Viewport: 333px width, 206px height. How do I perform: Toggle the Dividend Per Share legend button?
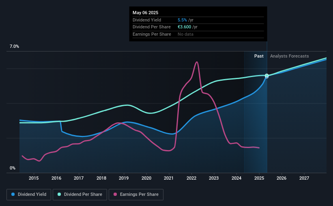(80, 195)
